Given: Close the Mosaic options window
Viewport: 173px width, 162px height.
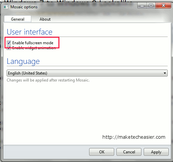Looking at the screenshot, I should coord(163,5).
